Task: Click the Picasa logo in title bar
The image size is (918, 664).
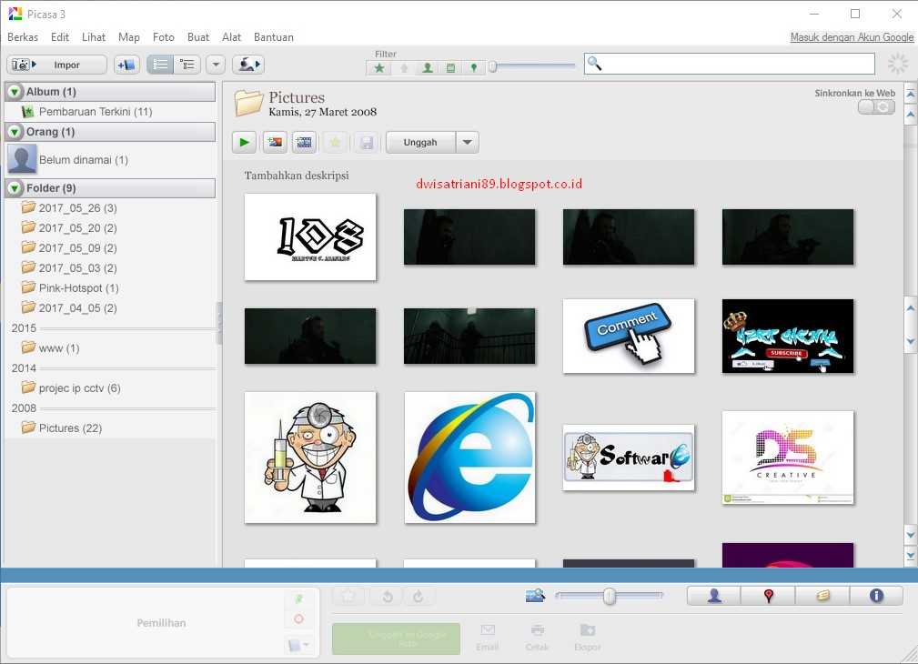Action: click(x=15, y=14)
